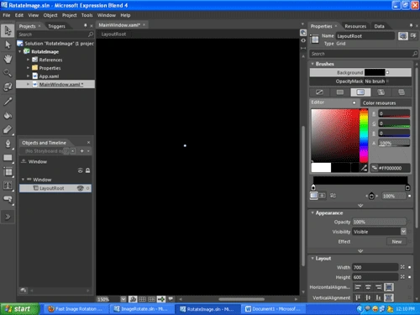The image size is (420, 315).
Task: Choose the Paint Bucket tool
Action: (8, 115)
